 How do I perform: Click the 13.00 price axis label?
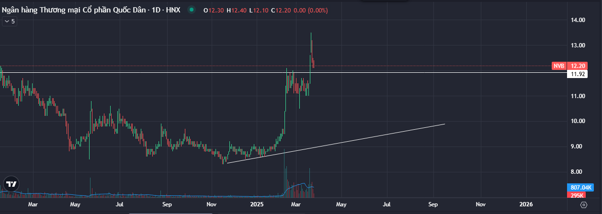tap(578, 45)
